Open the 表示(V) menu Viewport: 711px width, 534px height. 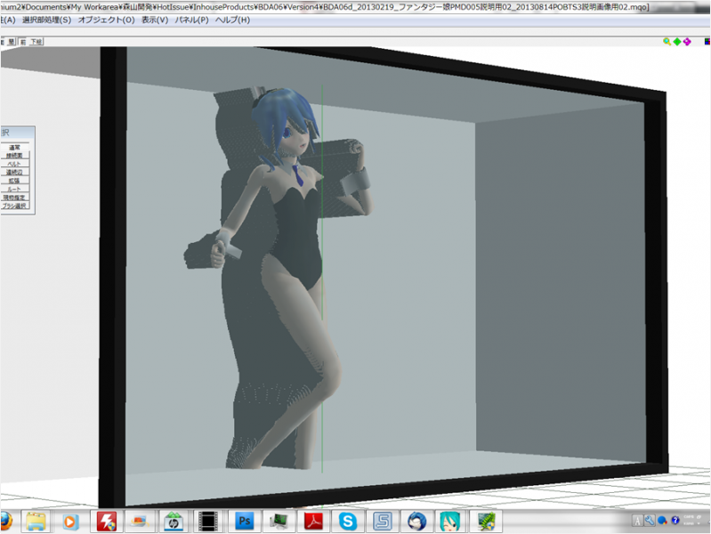pyautogui.click(x=155, y=20)
